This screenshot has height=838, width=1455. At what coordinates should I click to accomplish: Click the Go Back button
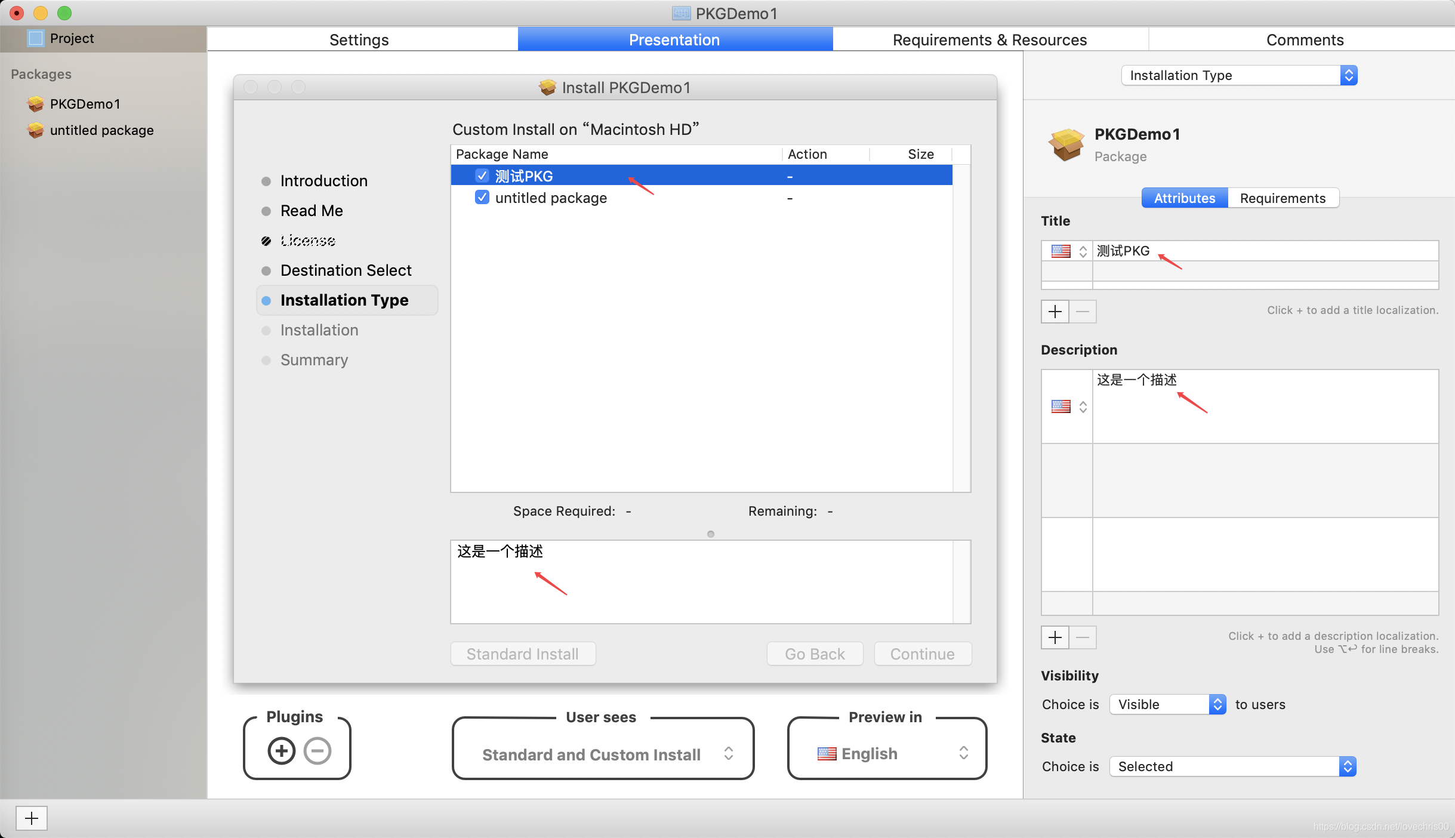tap(815, 654)
